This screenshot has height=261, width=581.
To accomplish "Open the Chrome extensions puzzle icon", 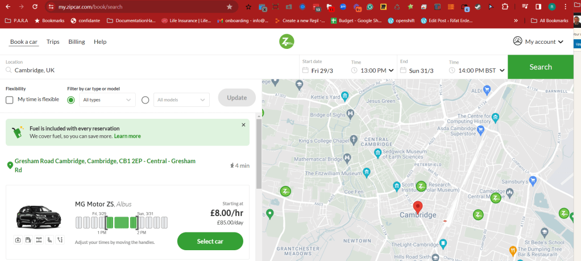I will pyautogui.click(x=505, y=7).
